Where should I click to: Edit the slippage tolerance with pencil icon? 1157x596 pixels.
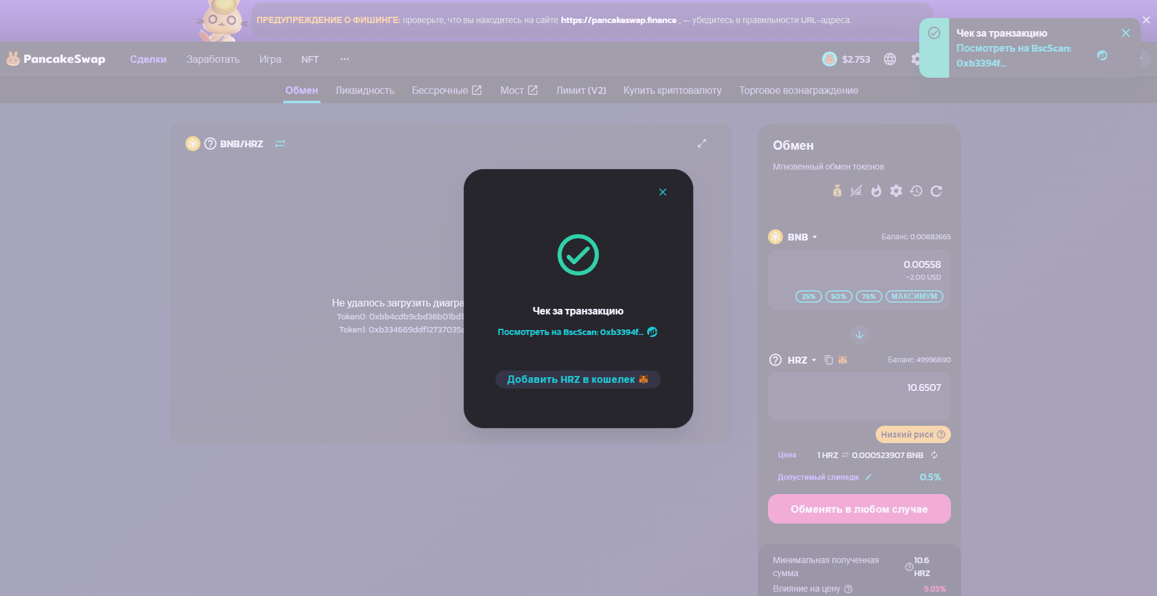click(x=868, y=477)
